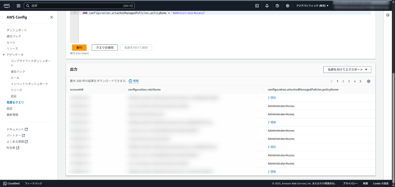Viewport: 395px width, 187px height.
Task: Click the info circle icon beside 情報
Action: (x=130, y=81)
